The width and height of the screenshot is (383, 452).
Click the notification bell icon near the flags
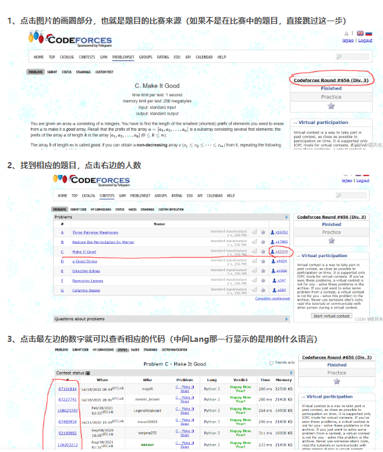coord(347,33)
